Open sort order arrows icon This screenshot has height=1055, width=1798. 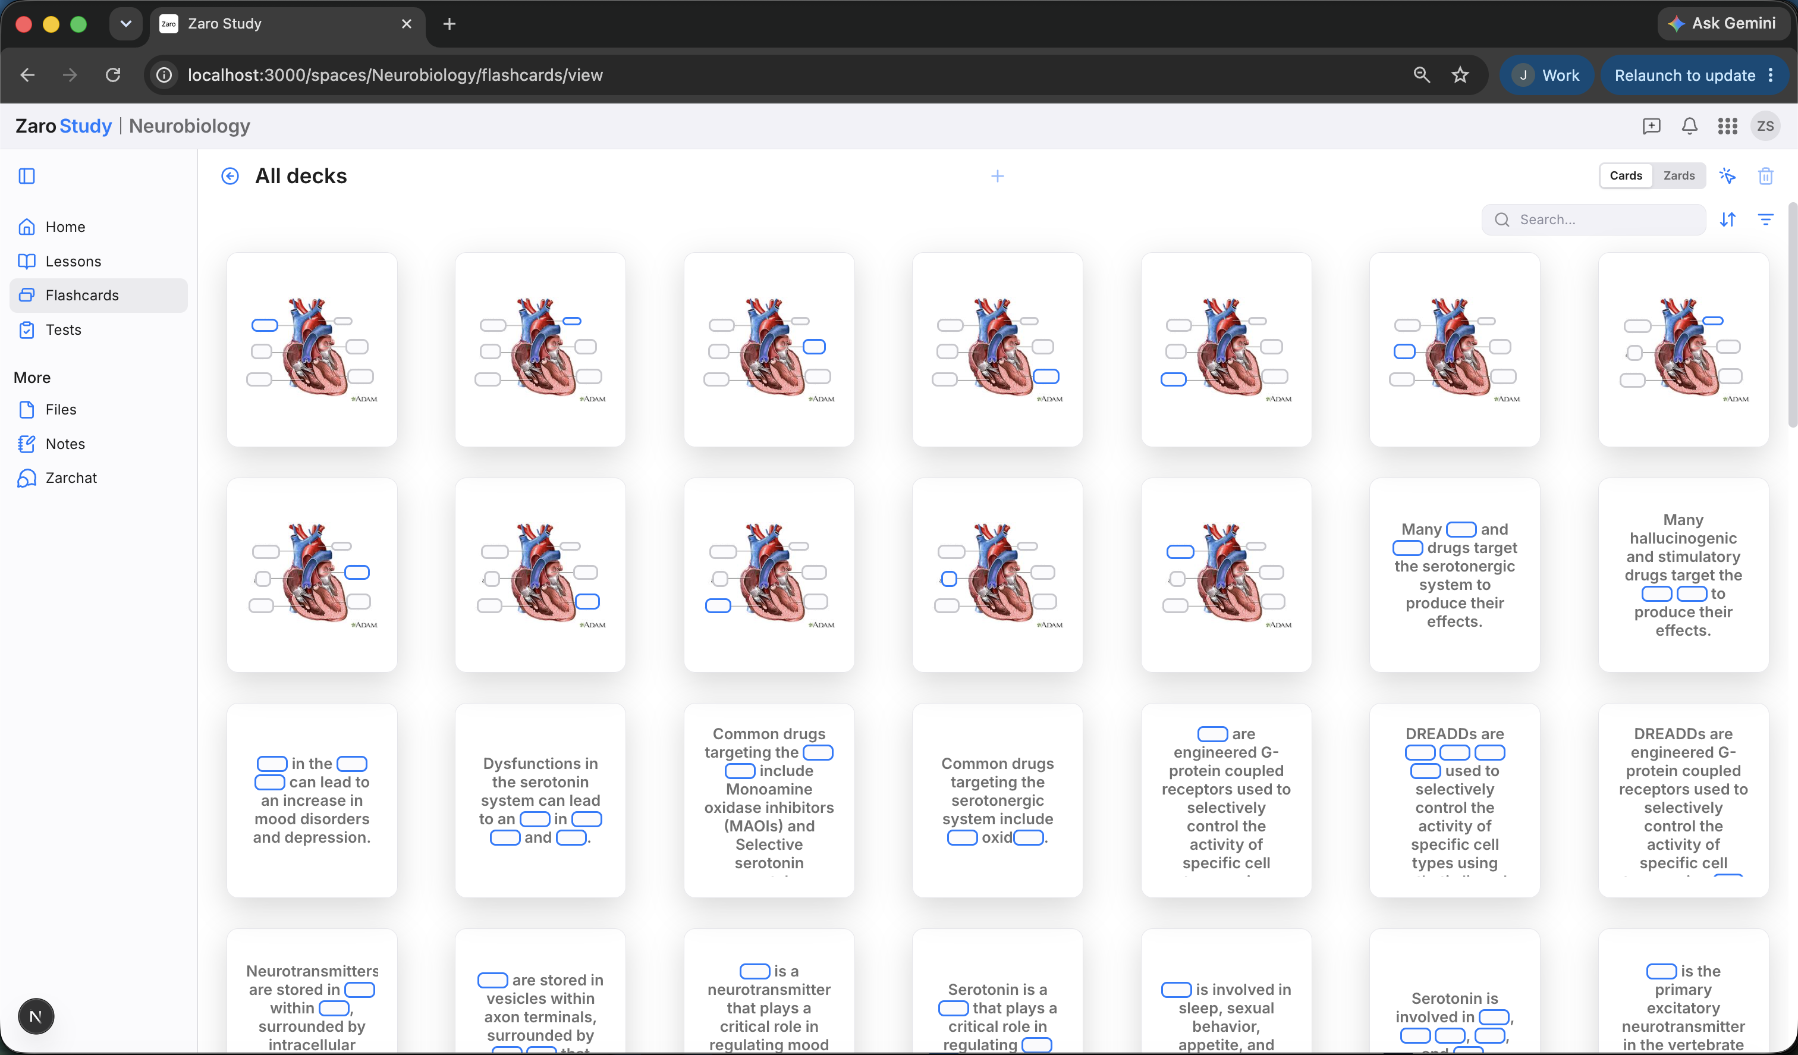pyautogui.click(x=1727, y=219)
